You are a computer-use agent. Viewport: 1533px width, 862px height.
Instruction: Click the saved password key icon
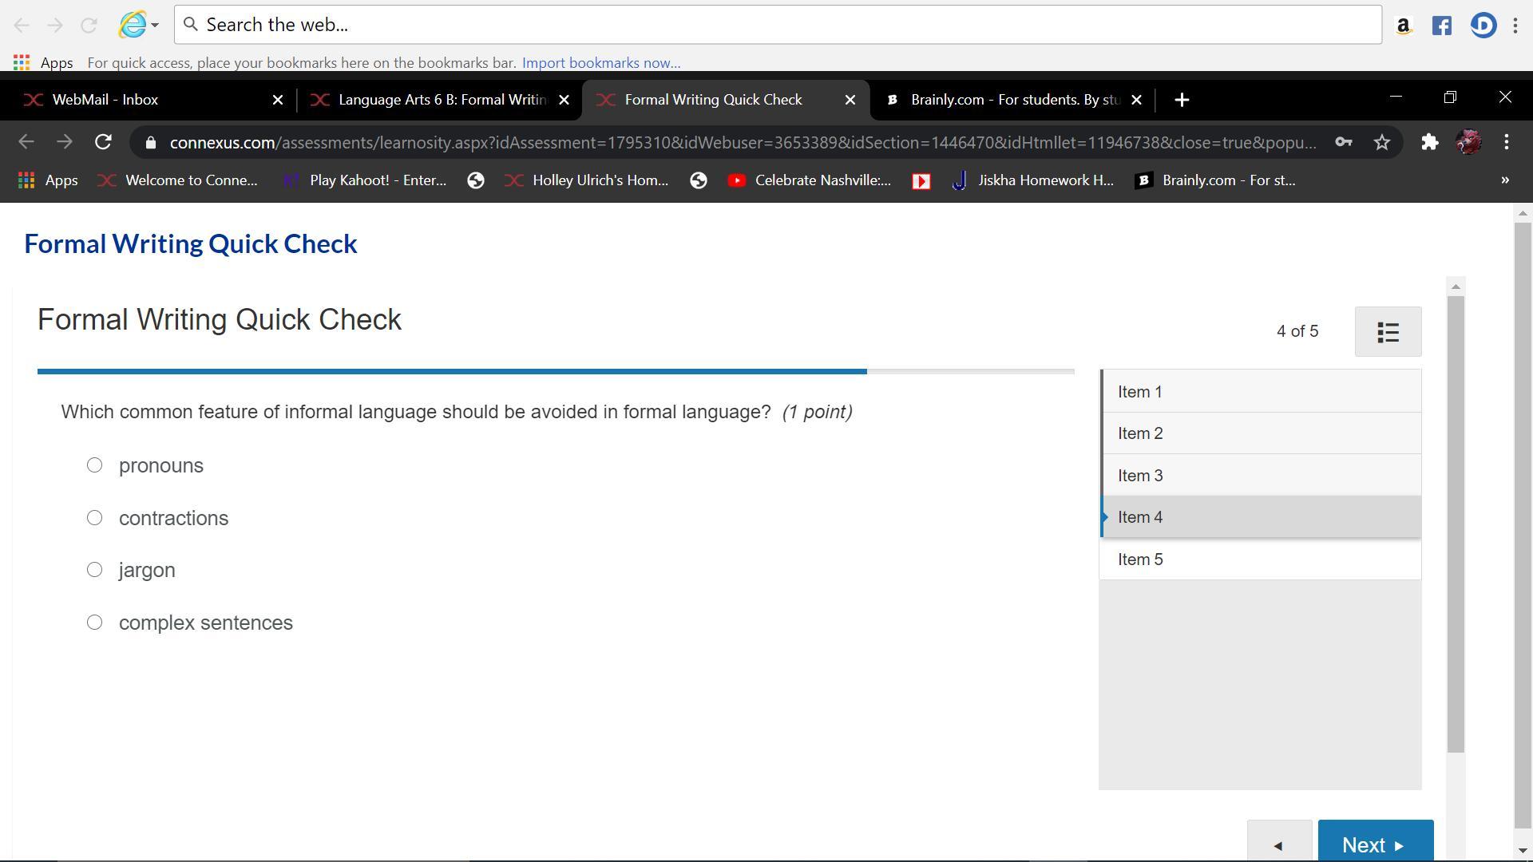(1343, 143)
